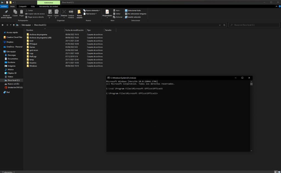This screenshot has width=281, height=173.
Task: Switch to the Compartir ribbon tab
Action: pyautogui.click(x=23, y=6)
